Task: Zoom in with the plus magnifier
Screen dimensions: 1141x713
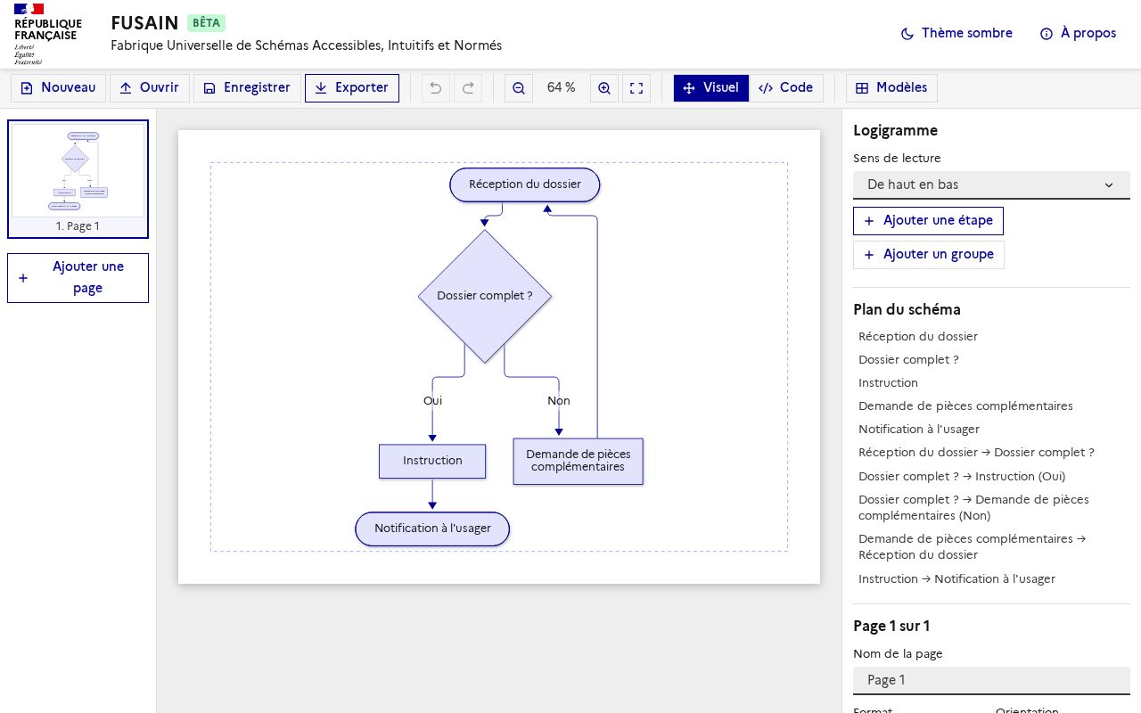Action: [604, 88]
